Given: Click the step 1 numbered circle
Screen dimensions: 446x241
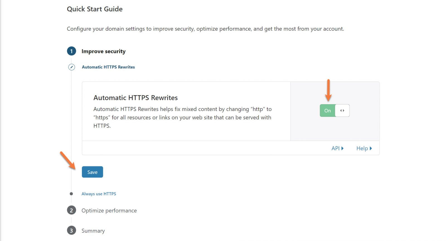Looking at the screenshot, I should click(x=71, y=51).
